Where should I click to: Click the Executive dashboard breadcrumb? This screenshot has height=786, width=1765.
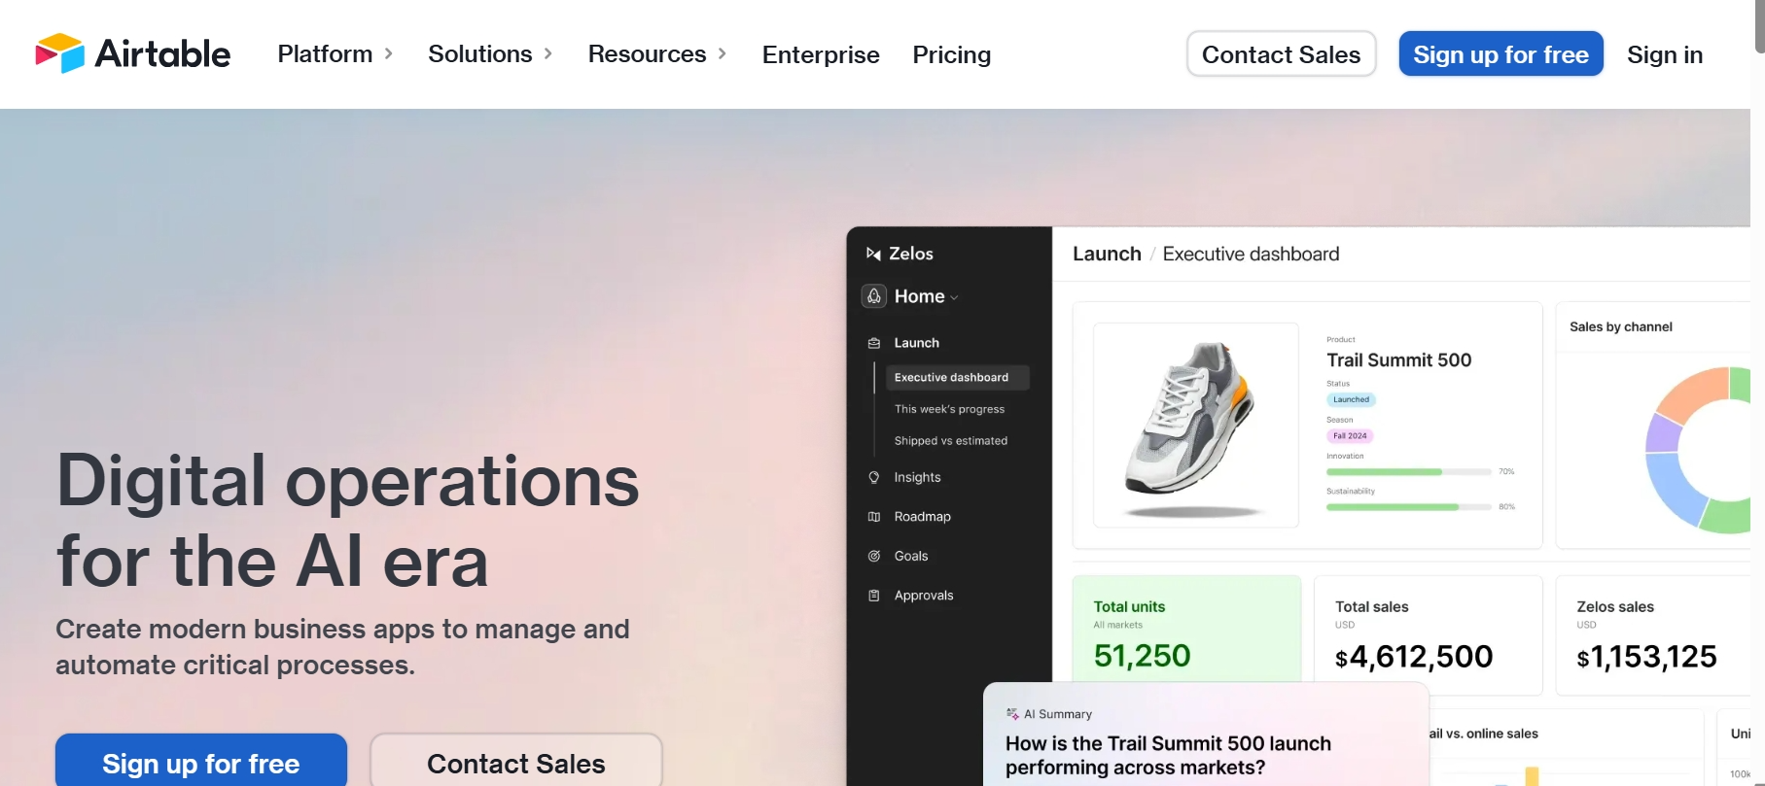[x=1251, y=254]
